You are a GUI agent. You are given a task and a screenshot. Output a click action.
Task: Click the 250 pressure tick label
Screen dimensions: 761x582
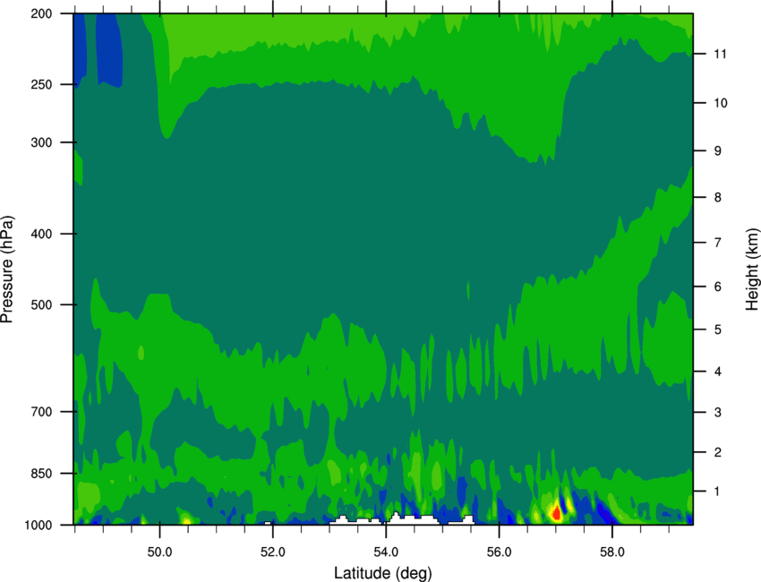point(41,84)
